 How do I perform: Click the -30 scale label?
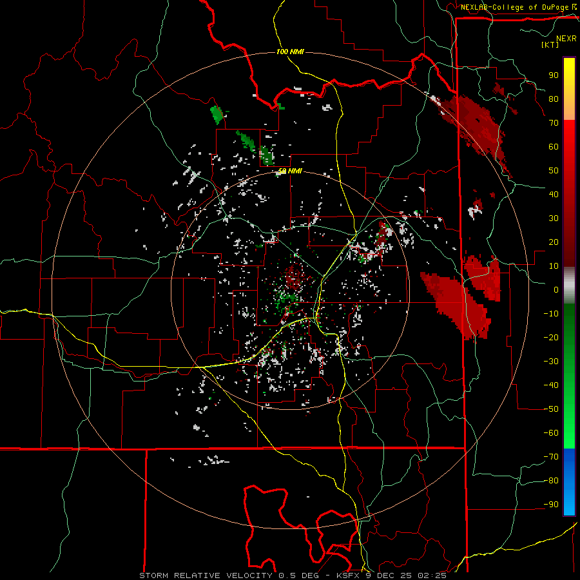coord(551,362)
